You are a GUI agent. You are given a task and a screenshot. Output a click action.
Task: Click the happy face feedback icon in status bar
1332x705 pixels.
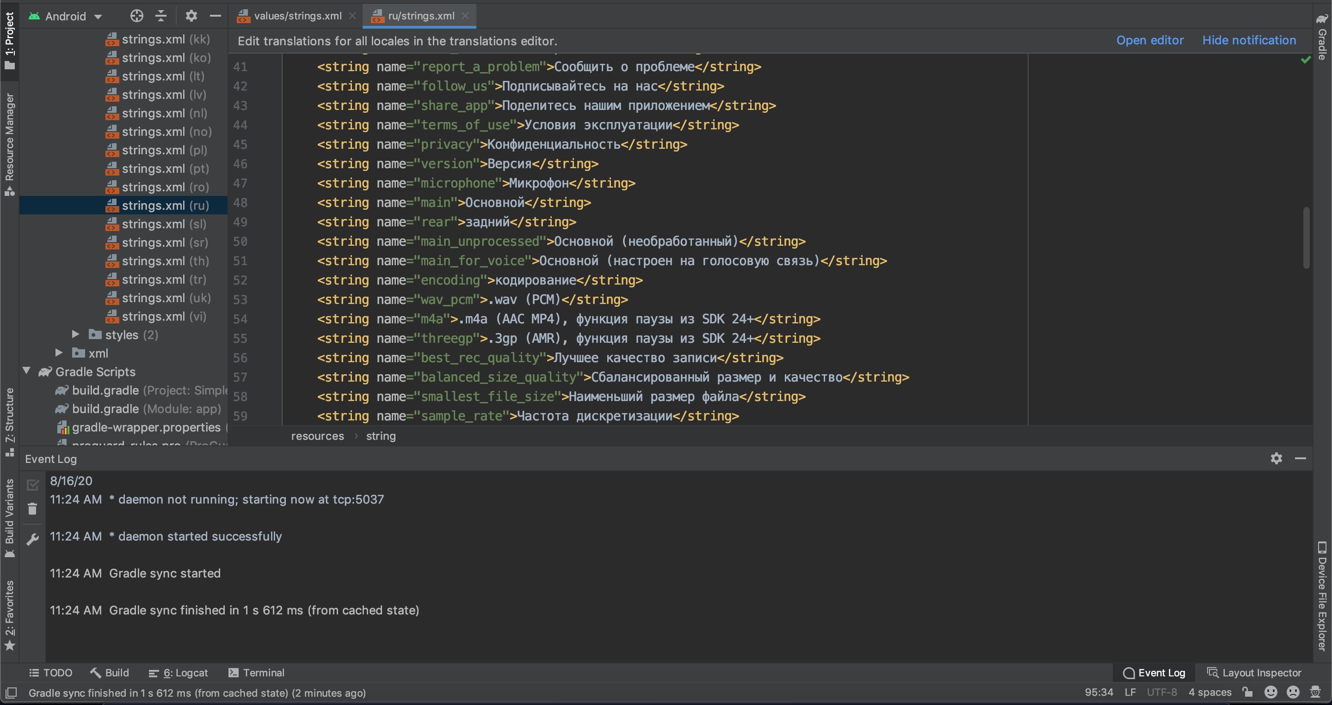[1270, 692]
